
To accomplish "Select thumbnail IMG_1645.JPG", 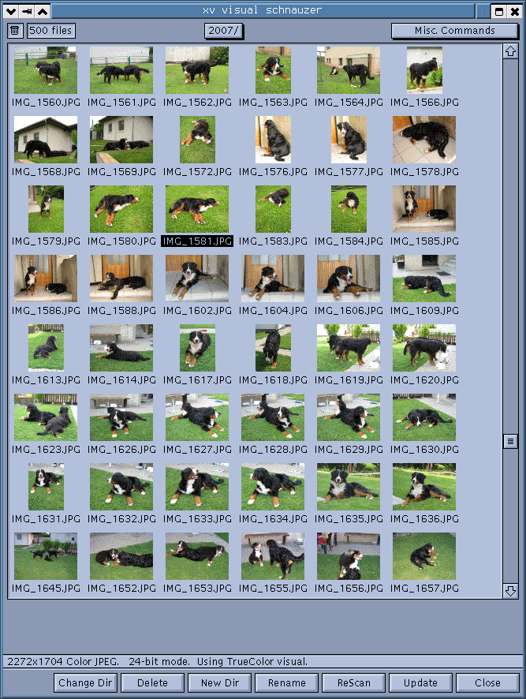I will [46, 556].
